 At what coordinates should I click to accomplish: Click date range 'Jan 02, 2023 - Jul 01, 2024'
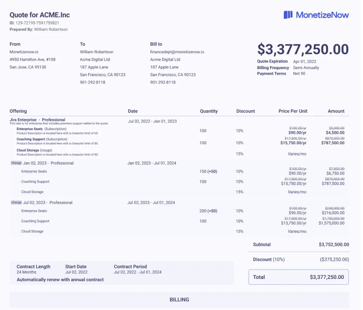[x=151, y=163]
